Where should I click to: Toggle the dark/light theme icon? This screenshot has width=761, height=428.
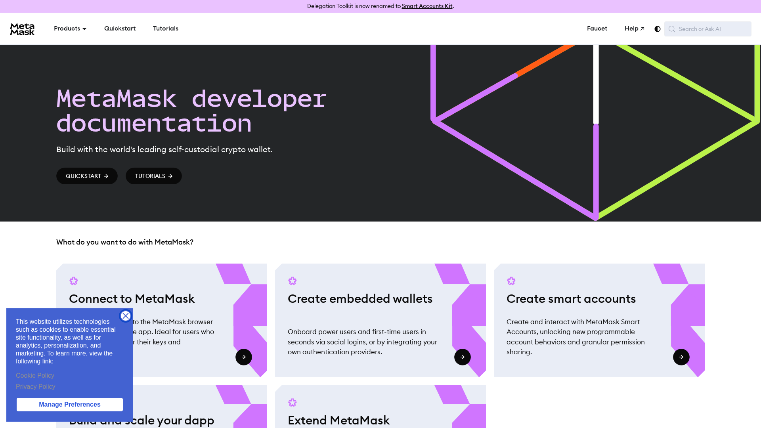click(x=658, y=29)
